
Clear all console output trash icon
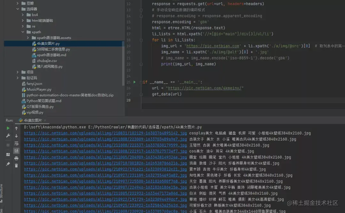coord(16,165)
